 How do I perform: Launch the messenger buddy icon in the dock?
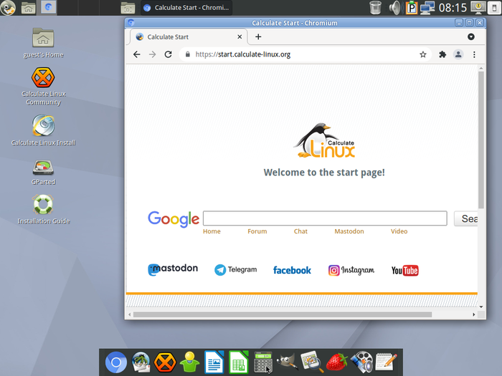(x=189, y=362)
